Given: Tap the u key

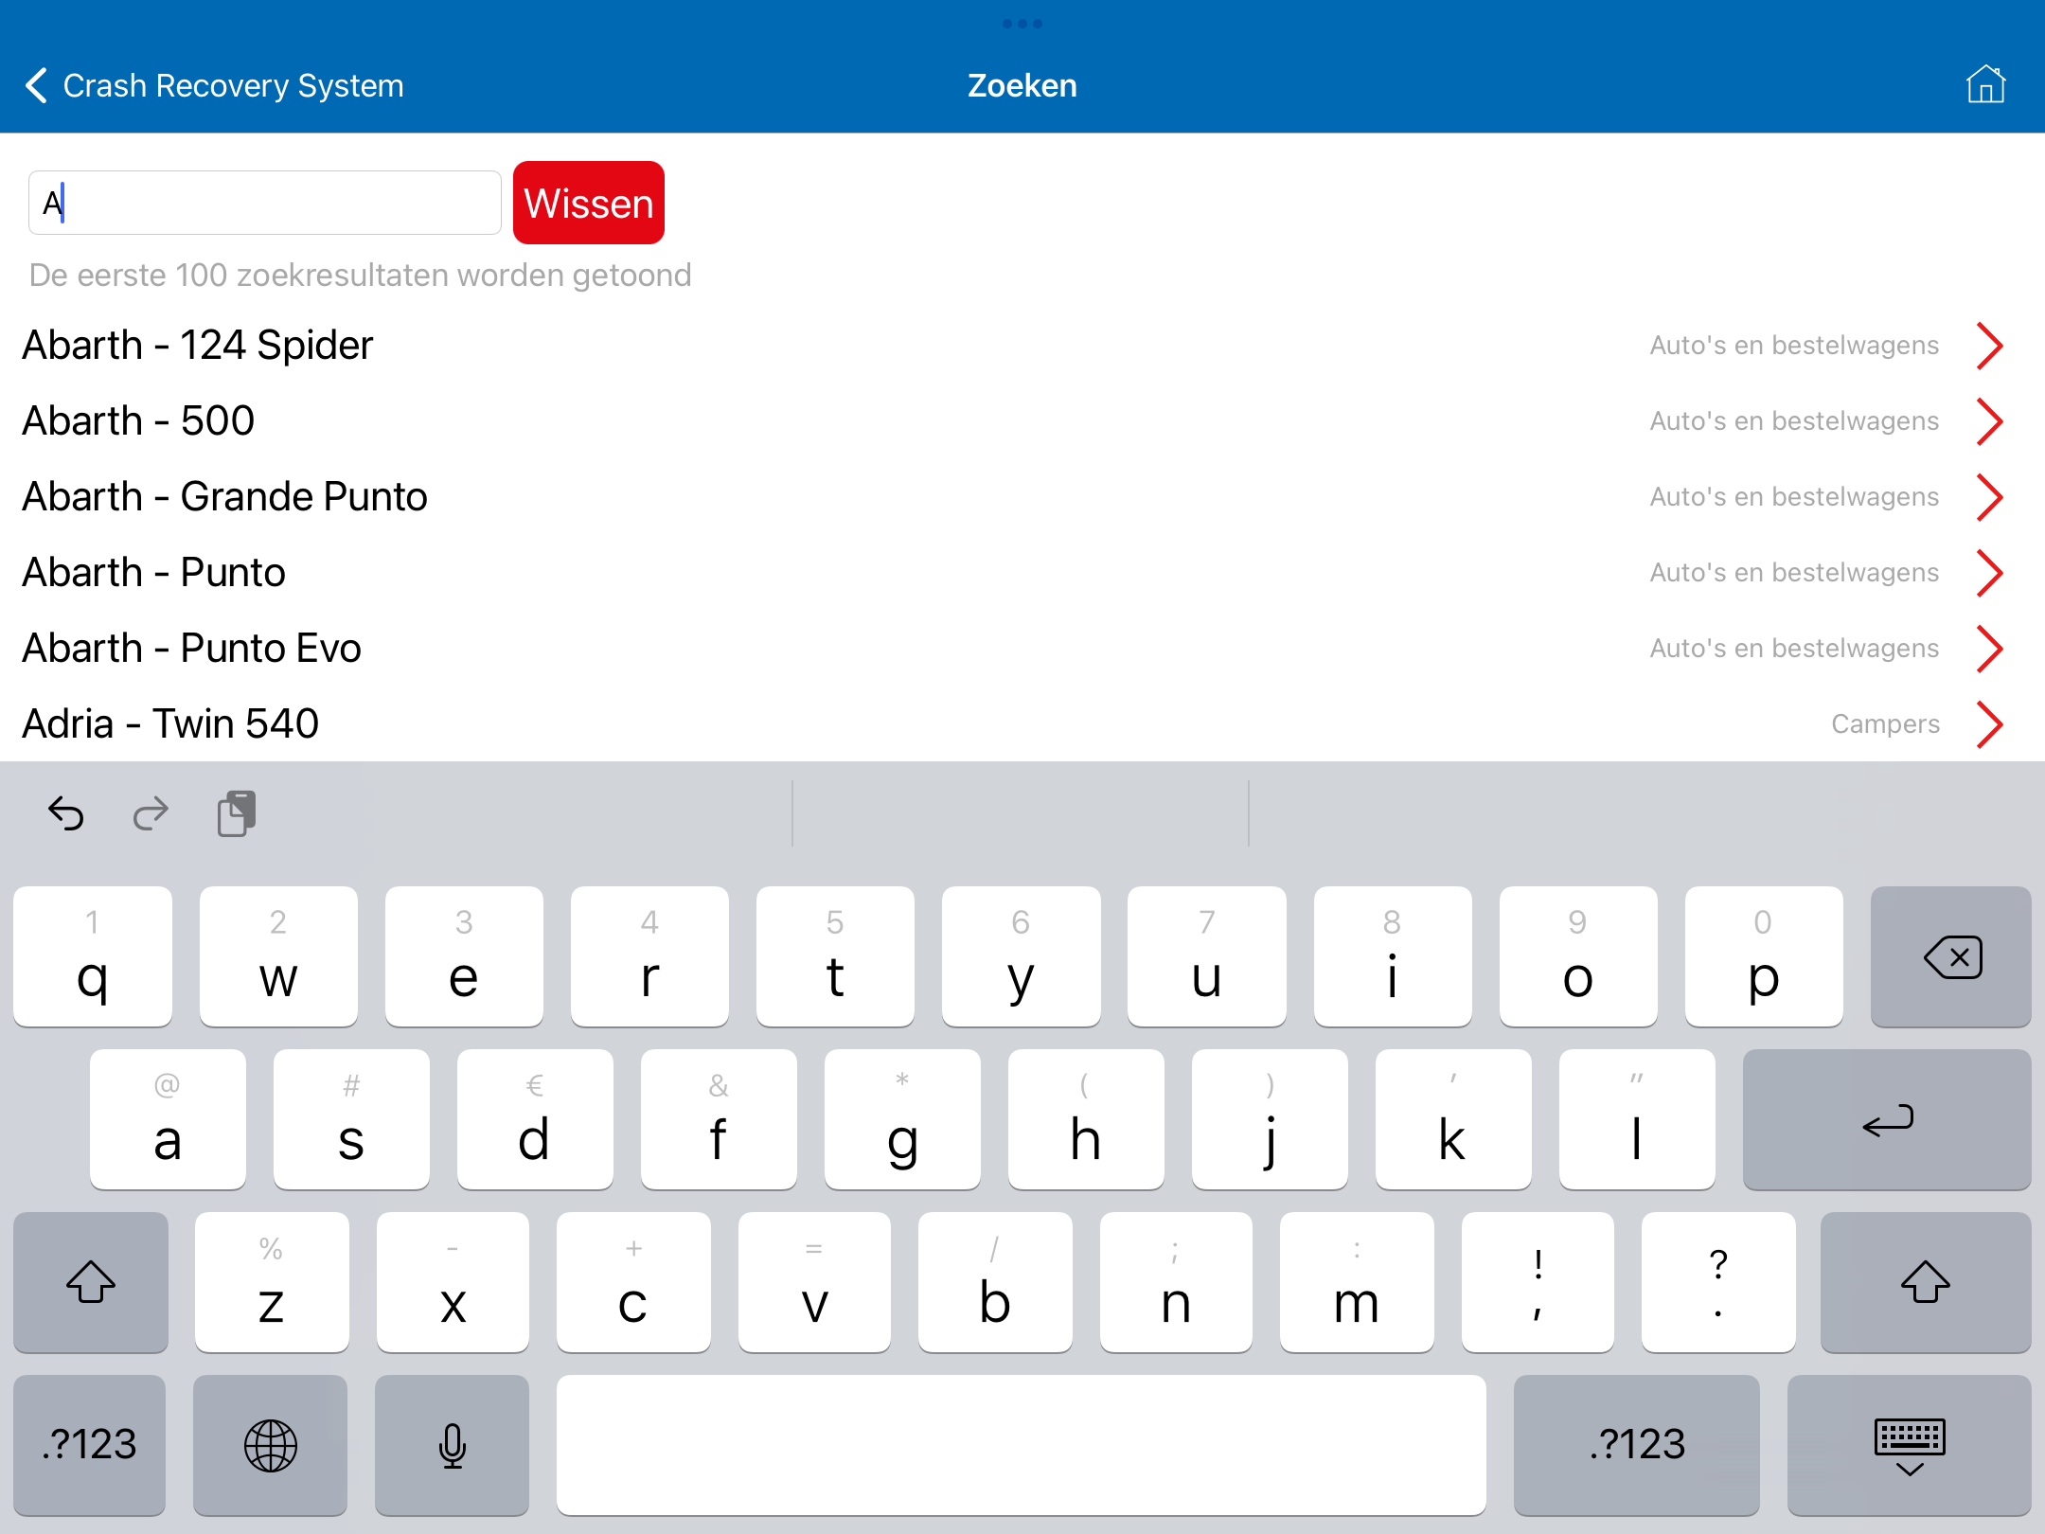Looking at the screenshot, I should pyautogui.click(x=1206, y=956).
